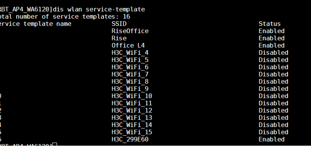Click the SSID column header

(119, 24)
